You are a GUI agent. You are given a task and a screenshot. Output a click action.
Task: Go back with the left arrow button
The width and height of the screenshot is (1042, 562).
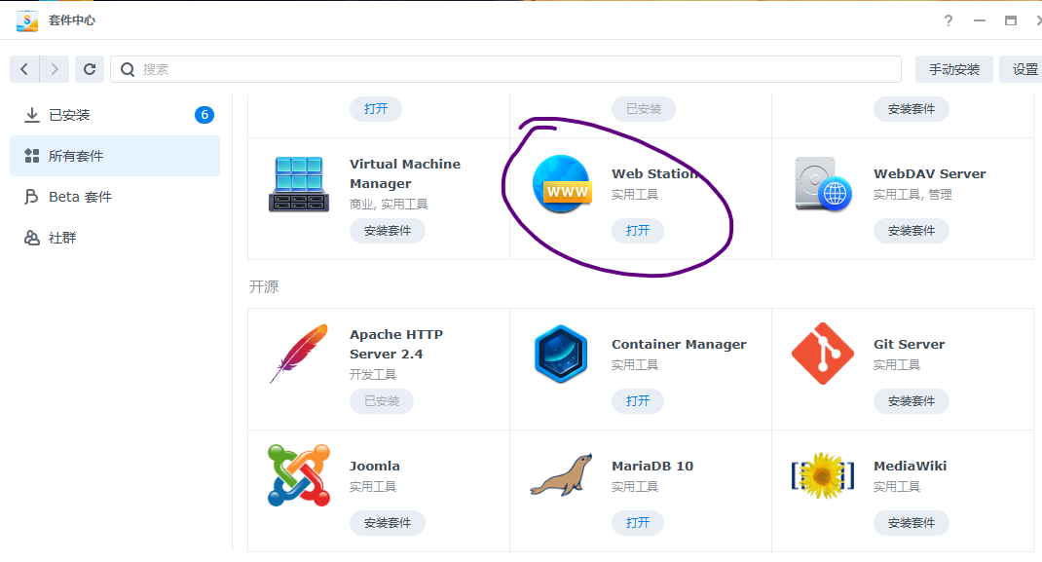click(24, 69)
